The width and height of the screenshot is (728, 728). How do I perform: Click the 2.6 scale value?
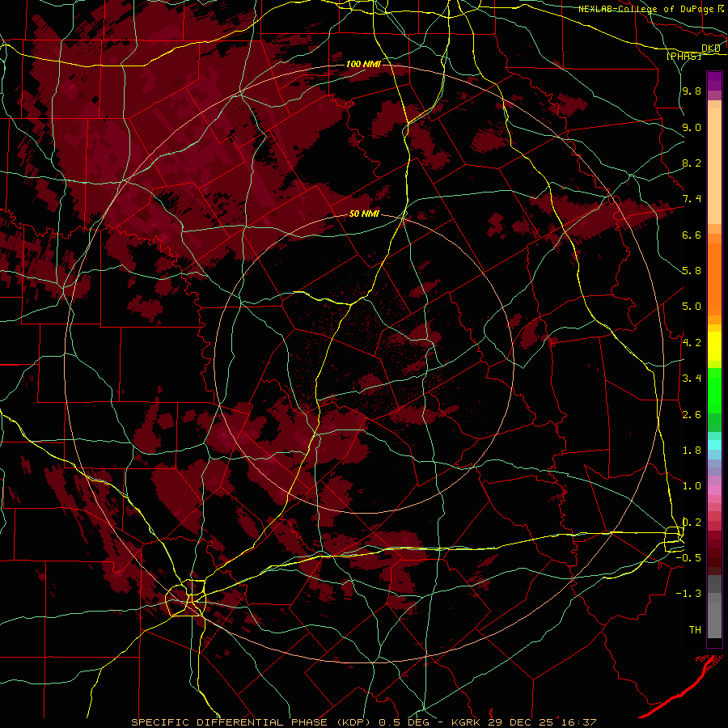692,415
